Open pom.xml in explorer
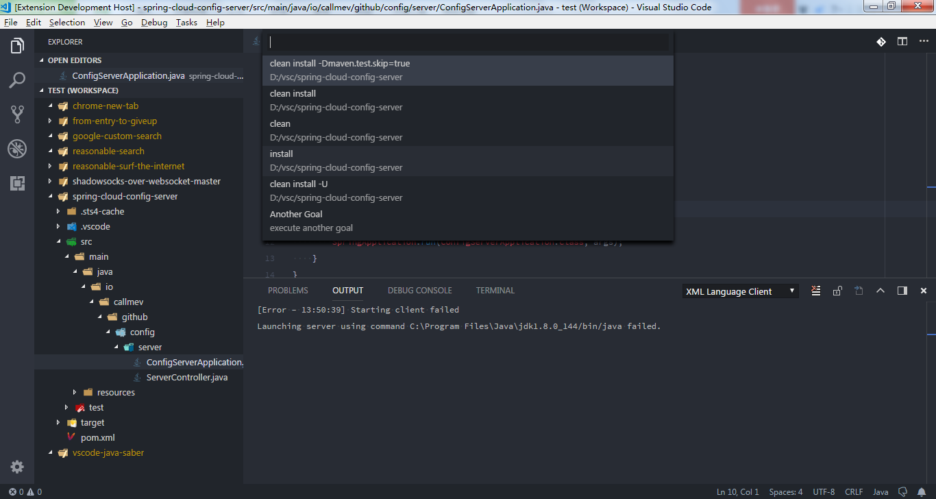The height and width of the screenshot is (499, 936). click(139, 437)
